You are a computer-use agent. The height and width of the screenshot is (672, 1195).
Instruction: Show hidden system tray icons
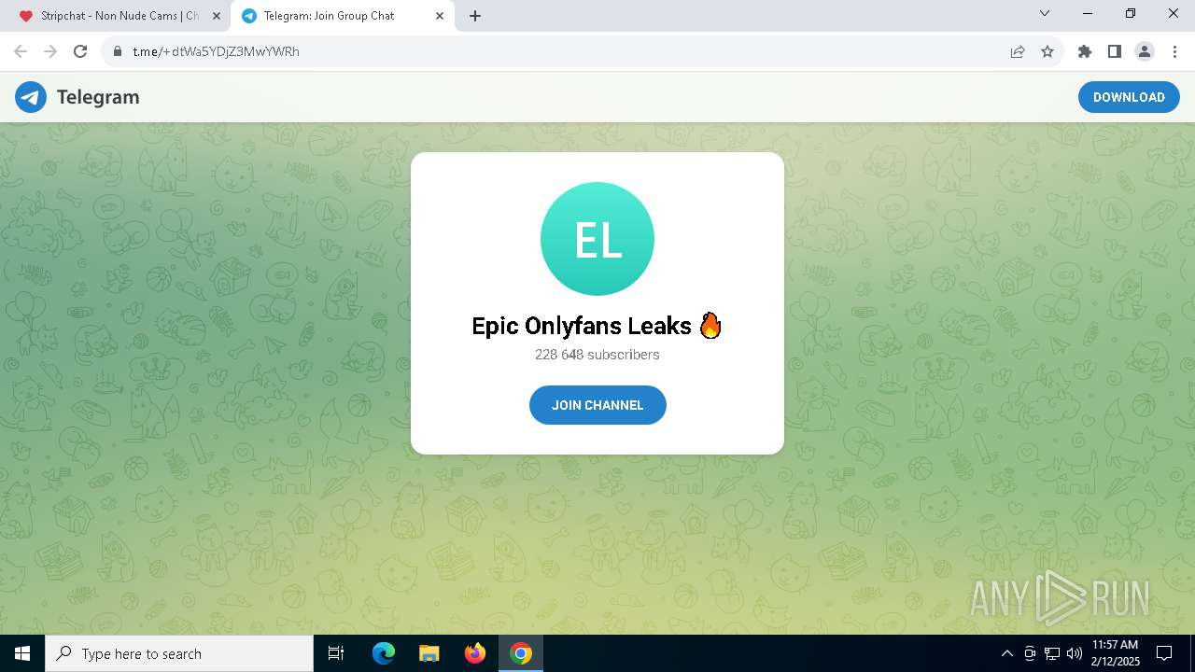[1006, 653]
